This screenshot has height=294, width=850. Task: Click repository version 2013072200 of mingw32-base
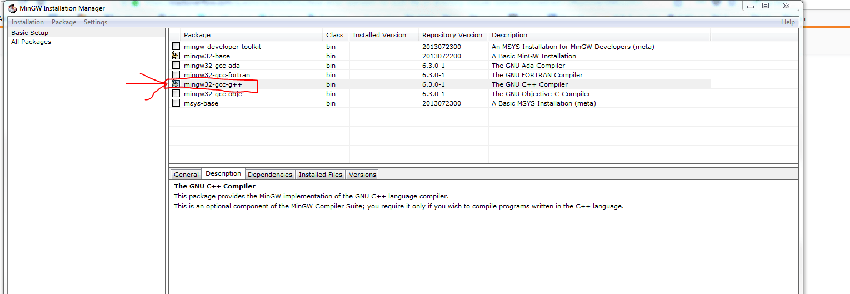(442, 56)
